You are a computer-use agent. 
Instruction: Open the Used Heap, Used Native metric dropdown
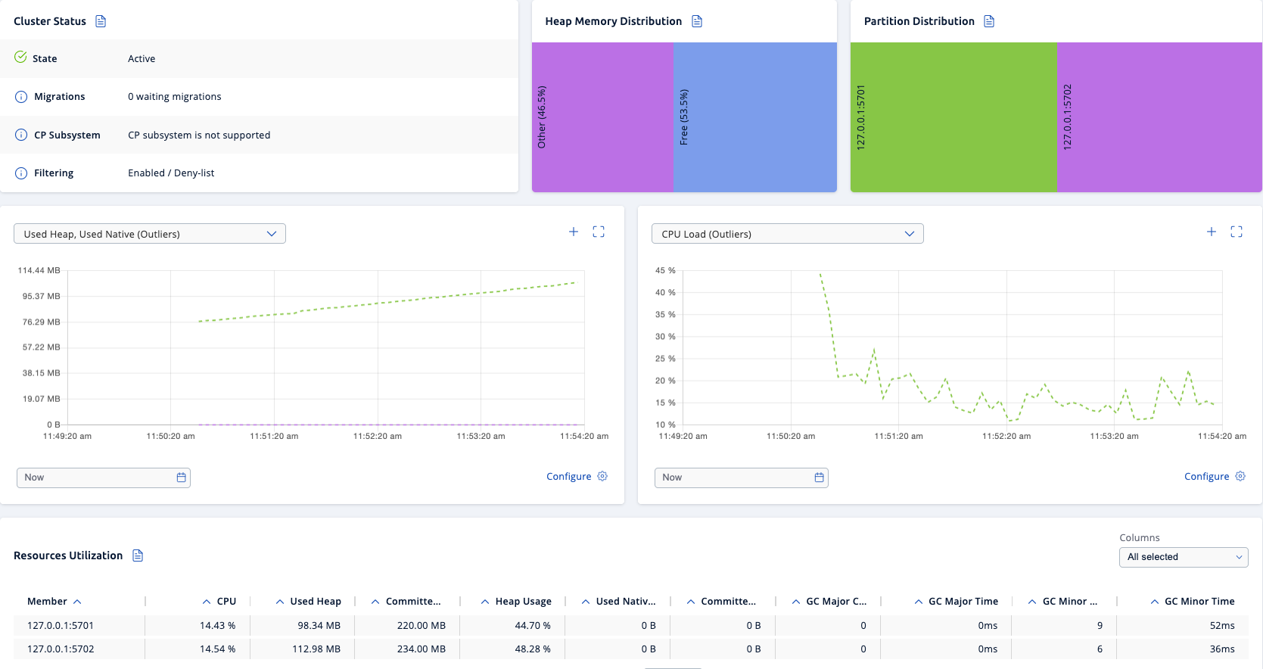click(x=150, y=234)
